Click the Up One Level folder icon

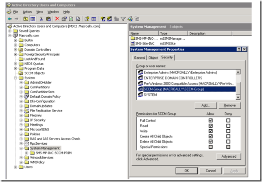click(x=26, y=19)
